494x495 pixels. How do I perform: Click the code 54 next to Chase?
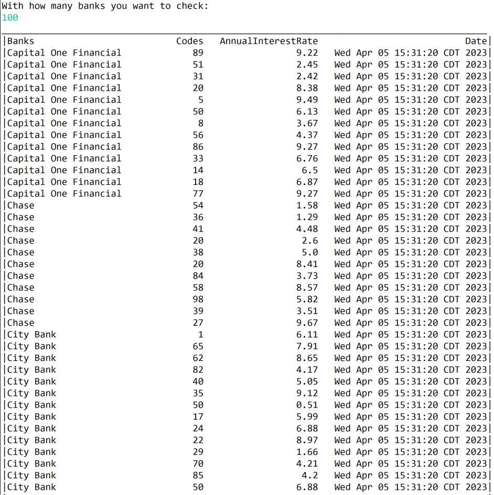click(199, 205)
